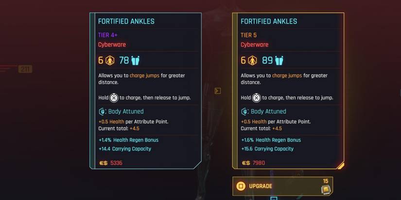401x200 pixels.
Task: Click the armor icon on Tier 5 card
Action: (x=252, y=61)
